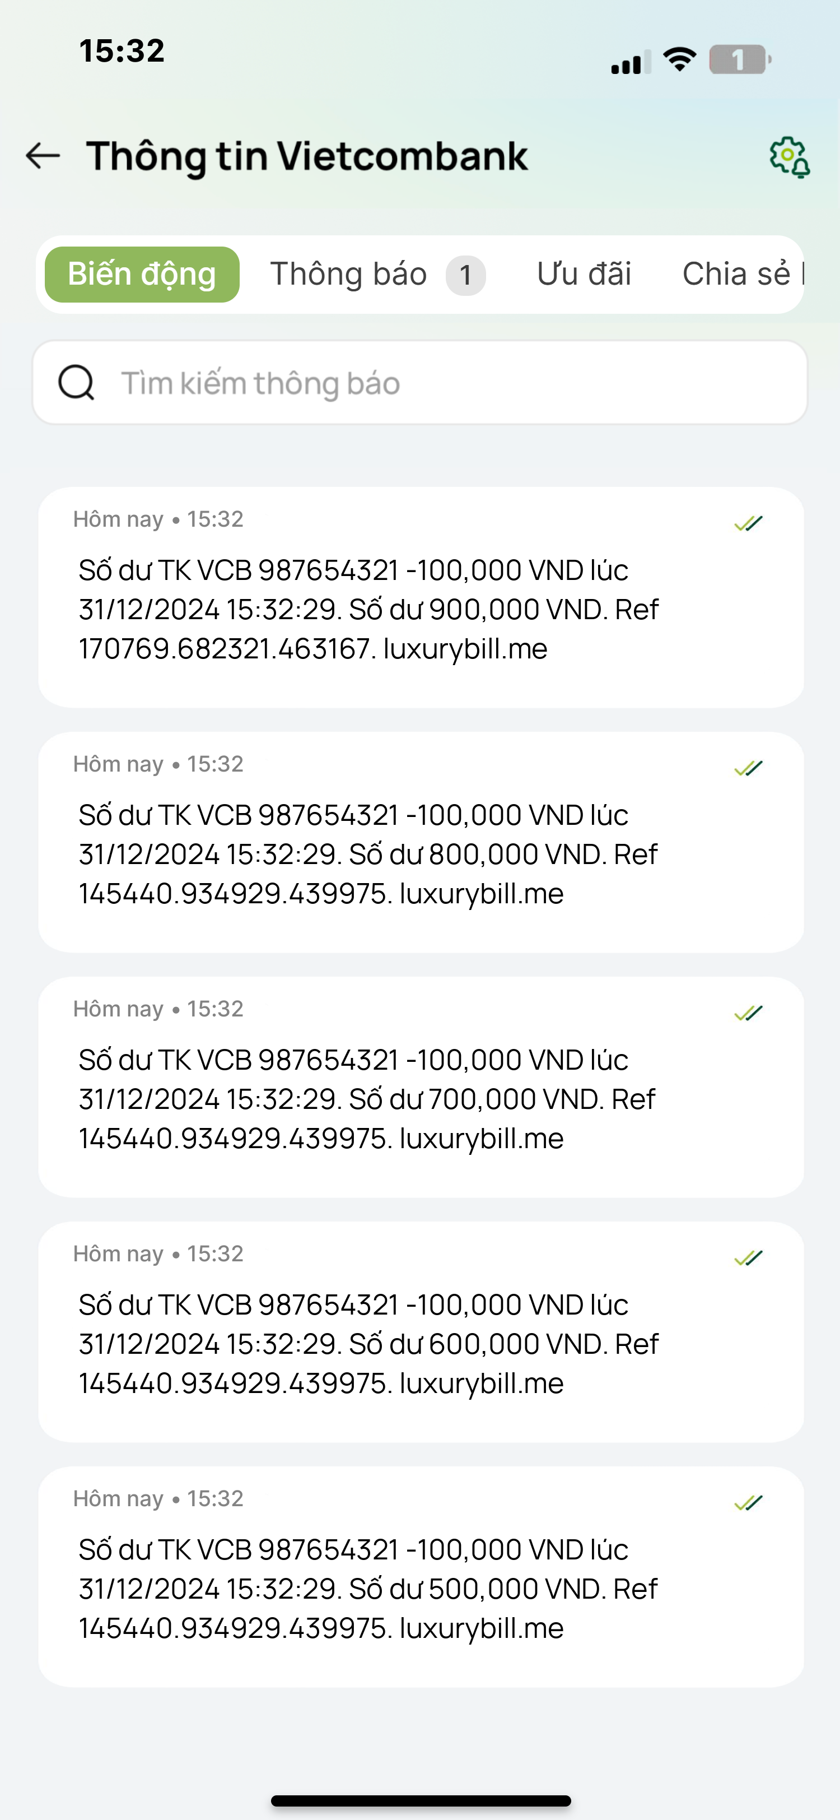This screenshot has height=1820, width=840.
Task: Tap read checkmark on 900,000 balance notification
Action: (x=748, y=523)
